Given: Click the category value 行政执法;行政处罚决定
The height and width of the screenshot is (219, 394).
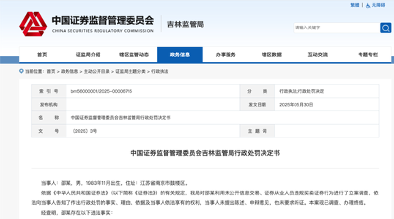Looking at the screenshot, I should (301, 91).
